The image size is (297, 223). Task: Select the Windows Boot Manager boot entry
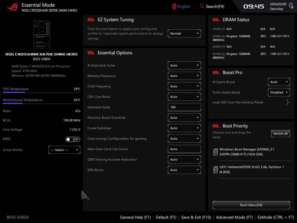point(251,152)
